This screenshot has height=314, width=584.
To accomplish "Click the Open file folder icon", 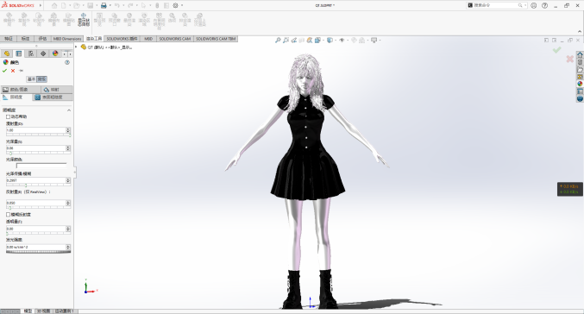I will 77,5.
